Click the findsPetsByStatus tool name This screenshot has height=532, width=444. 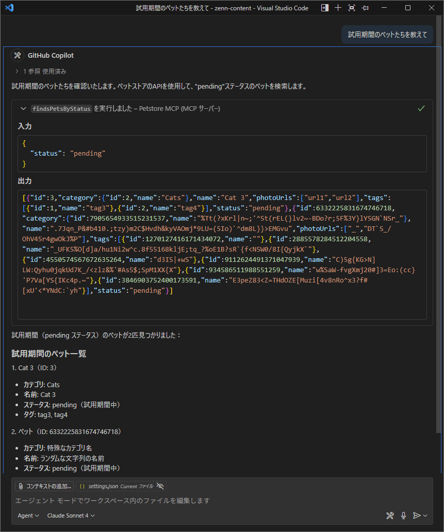tap(61, 109)
